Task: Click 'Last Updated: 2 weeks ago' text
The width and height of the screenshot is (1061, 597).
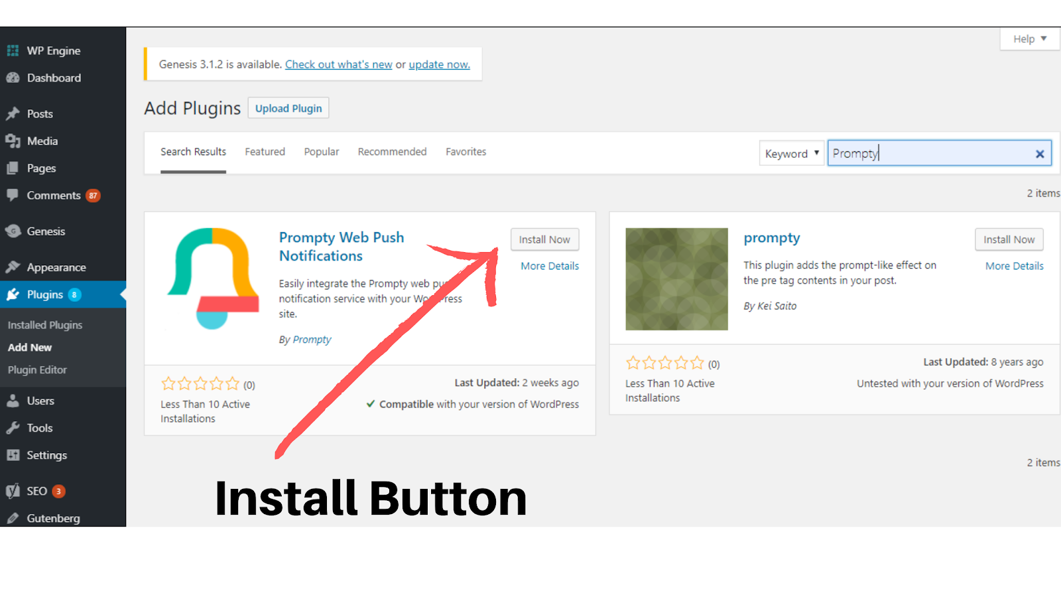Action: (x=517, y=383)
